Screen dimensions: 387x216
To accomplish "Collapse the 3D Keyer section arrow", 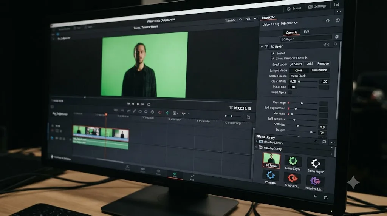I will 262,47.
